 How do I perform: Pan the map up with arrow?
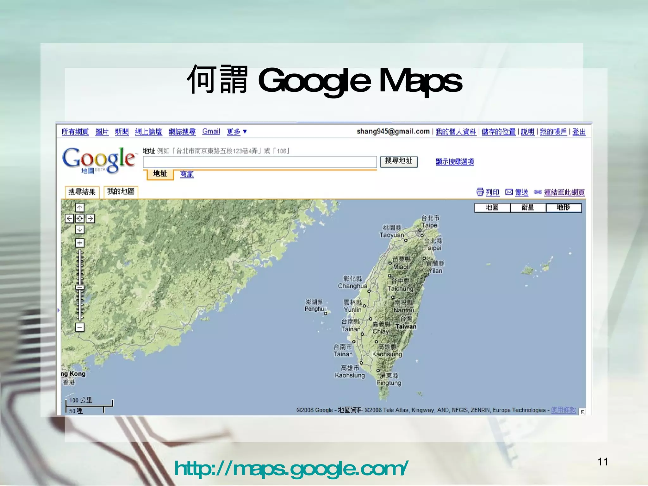[x=80, y=208]
